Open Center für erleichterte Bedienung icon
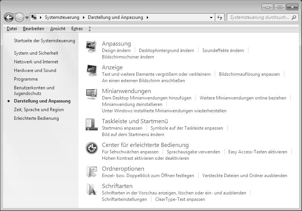Viewport: 302px width, 211px height. point(92,148)
